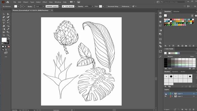Open the Pathfinder panel from dock
The height and width of the screenshot is (111, 197).
[x=160, y=46]
